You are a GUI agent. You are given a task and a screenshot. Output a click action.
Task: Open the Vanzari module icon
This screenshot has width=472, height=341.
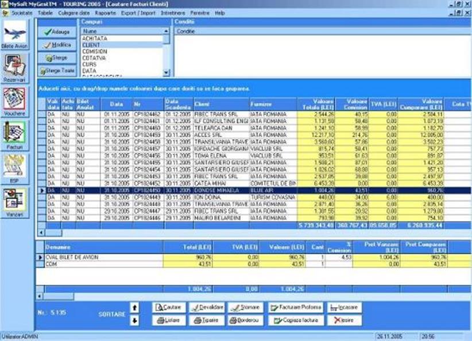click(x=14, y=203)
